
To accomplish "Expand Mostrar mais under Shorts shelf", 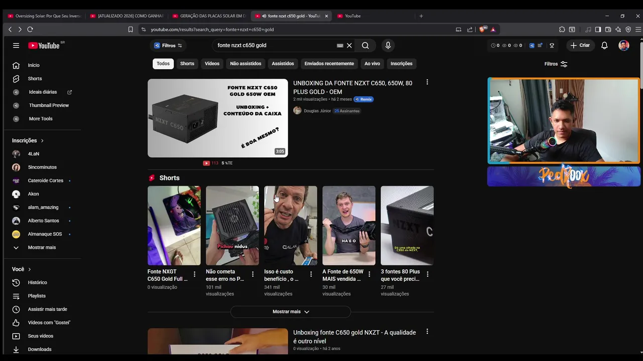I will pos(290,312).
